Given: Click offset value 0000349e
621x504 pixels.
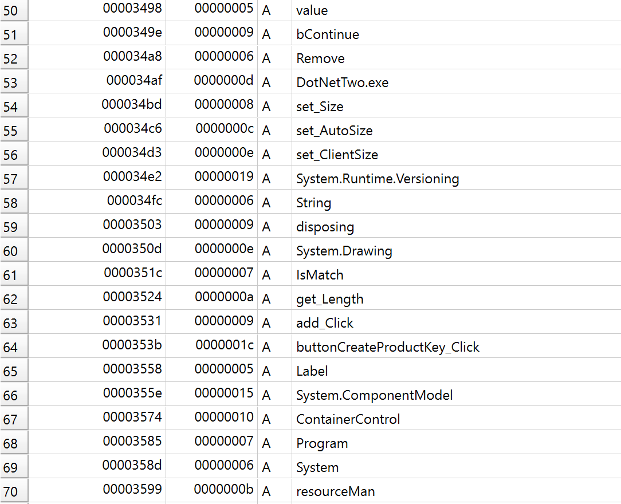Looking at the screenshot, I should coord(132,32).
